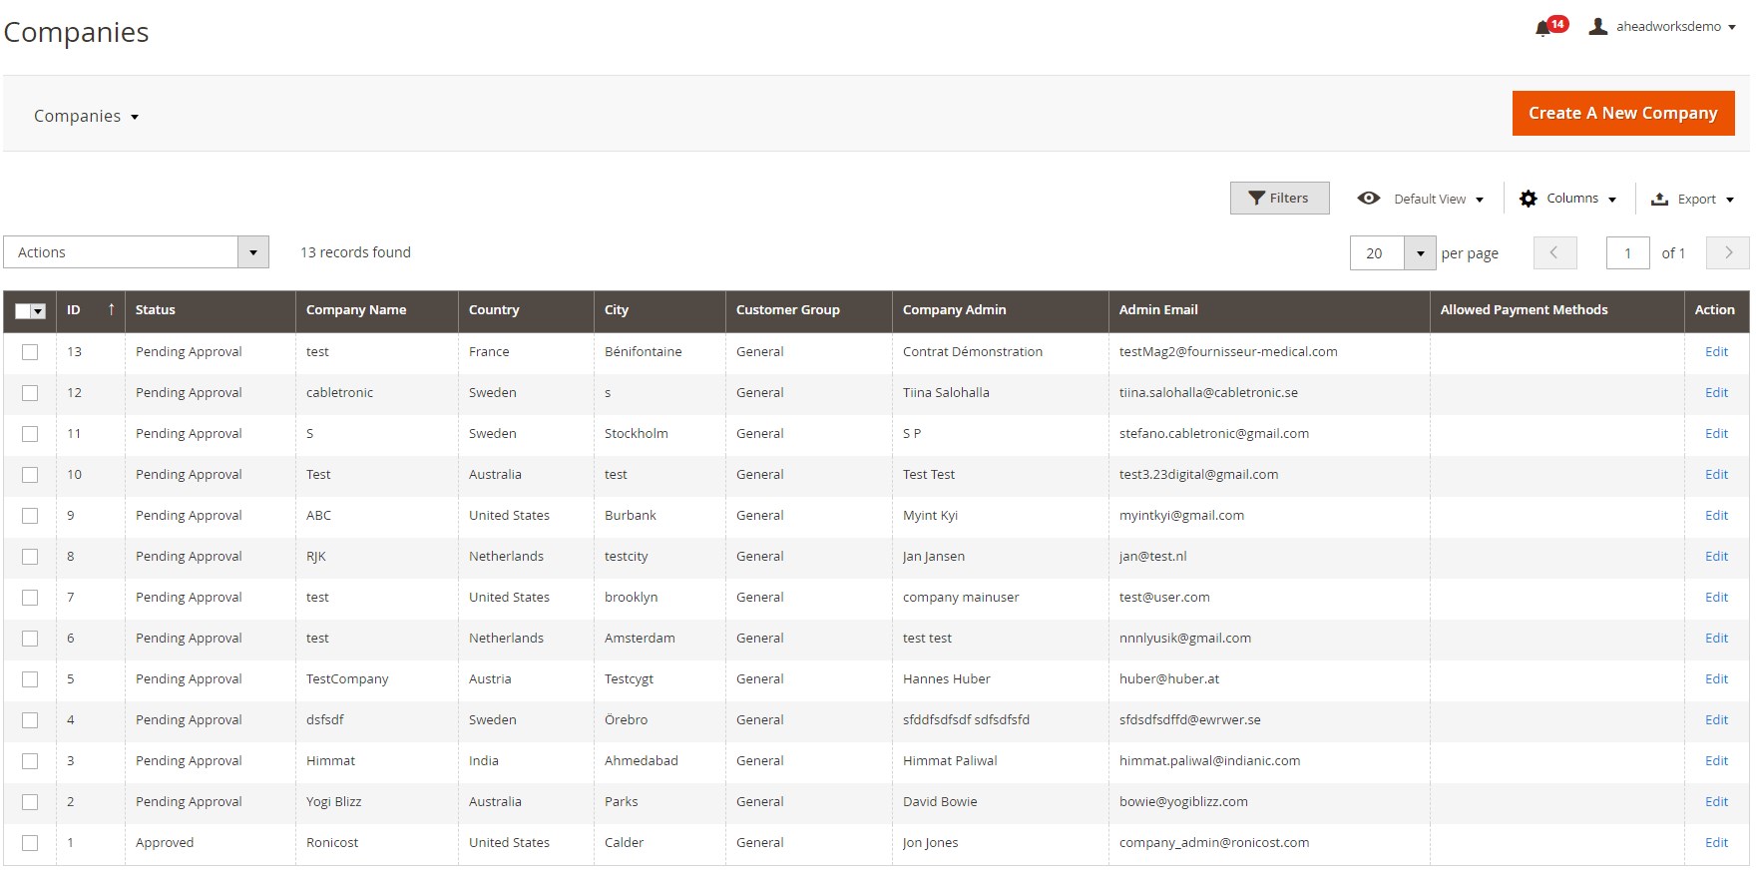Open the per page size dropdown arrow
The height and width of the screenshot is (873, 1756).
pos(1419,253)
